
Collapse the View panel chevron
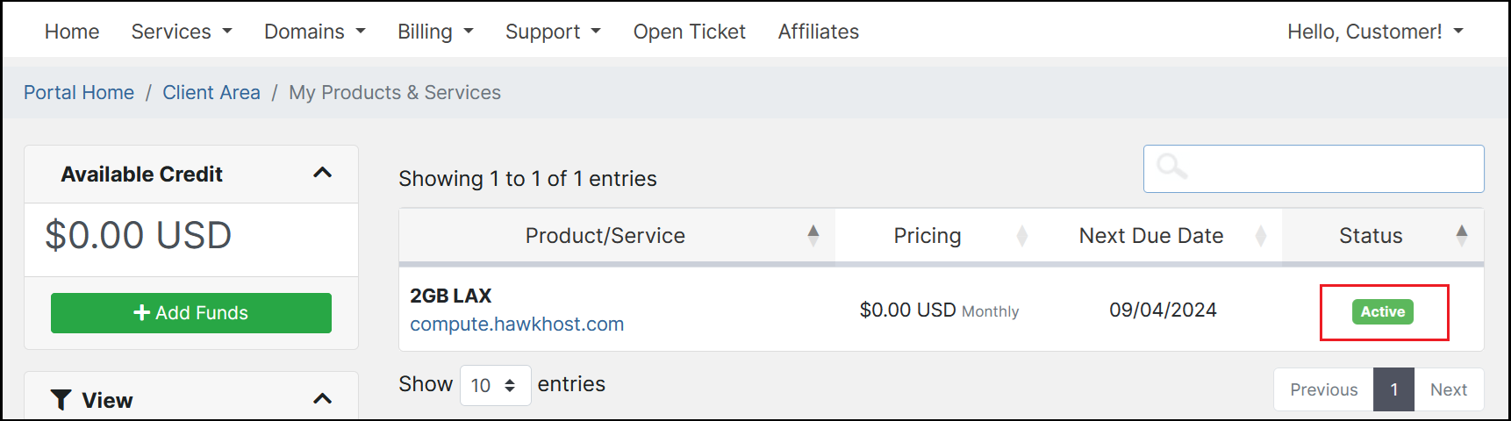coord(322,399)
